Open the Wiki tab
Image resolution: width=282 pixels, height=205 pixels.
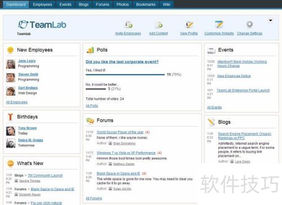(x=166, y=5)
